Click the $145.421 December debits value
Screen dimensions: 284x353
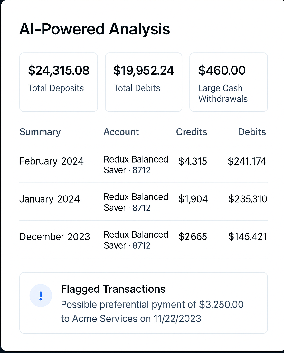[248, 237]
